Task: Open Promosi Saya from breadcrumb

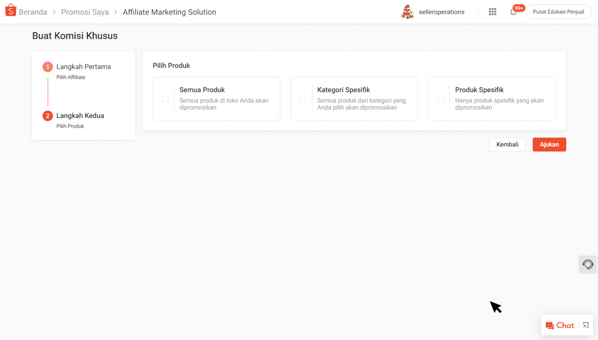Action: tap(85, 12)
